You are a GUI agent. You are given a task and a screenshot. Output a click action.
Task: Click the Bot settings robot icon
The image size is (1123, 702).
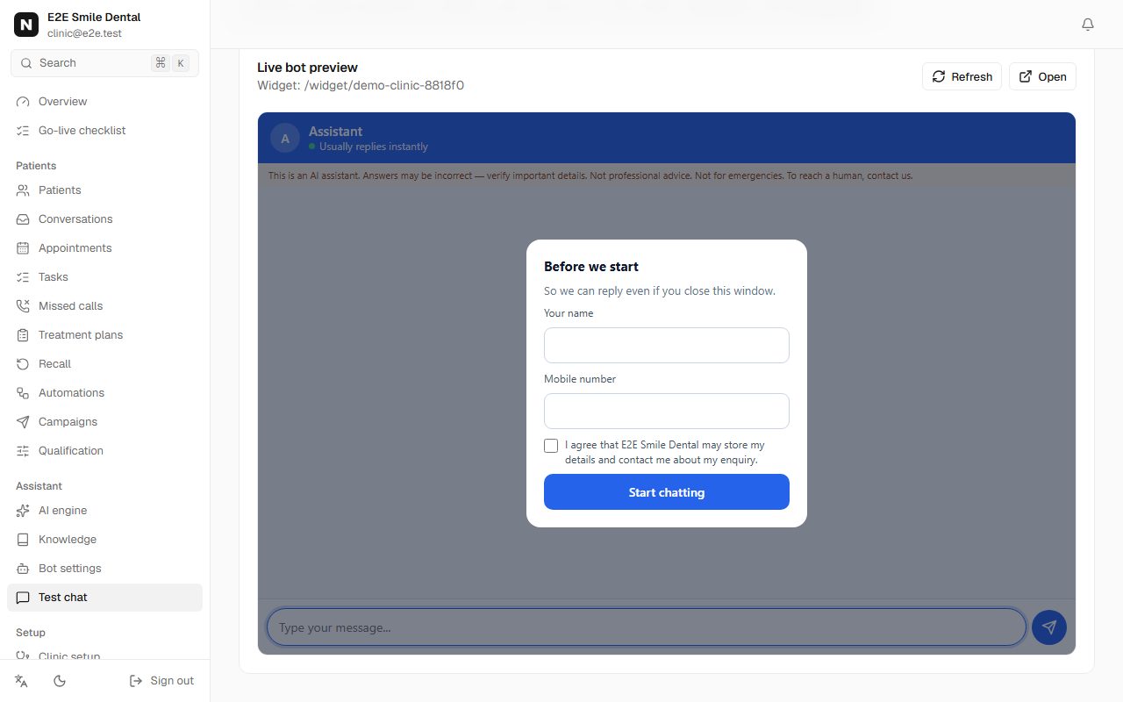click(23, 569)
